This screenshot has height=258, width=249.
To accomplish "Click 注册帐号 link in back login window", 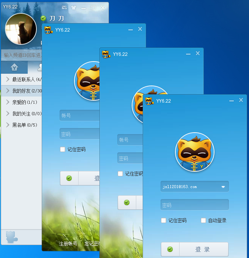I will pyautogui.click(x=68, y=244).
